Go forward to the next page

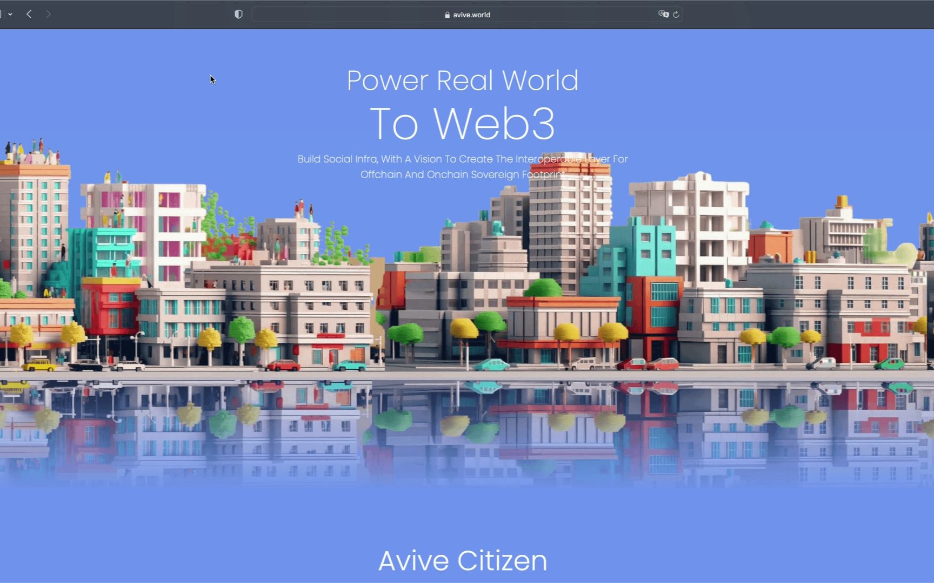pyautogui.click(x=48, y=15)
